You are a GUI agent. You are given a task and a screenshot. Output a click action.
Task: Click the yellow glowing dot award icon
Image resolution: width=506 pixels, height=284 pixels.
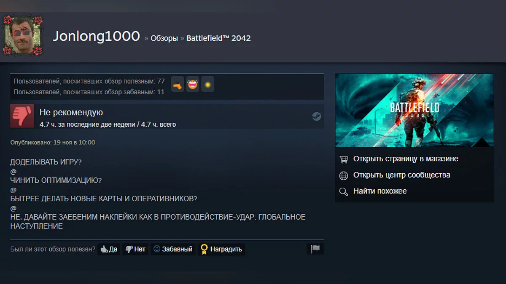(x=207, y=85)
